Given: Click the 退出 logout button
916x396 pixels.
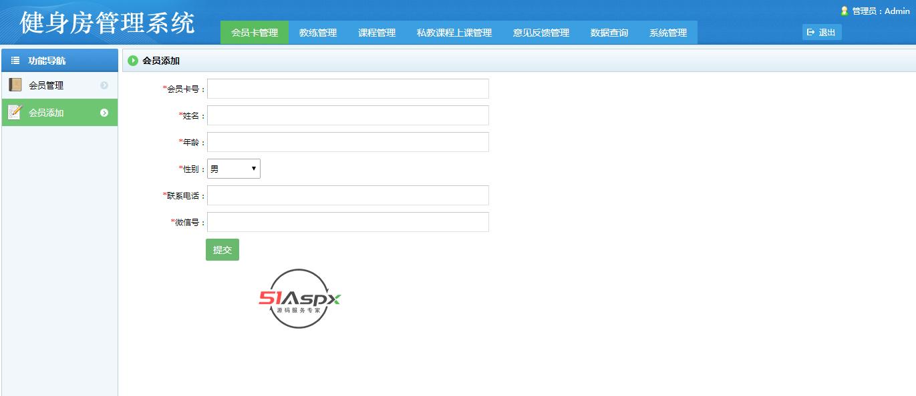Looking at the screenshot, I should [822, 32].
